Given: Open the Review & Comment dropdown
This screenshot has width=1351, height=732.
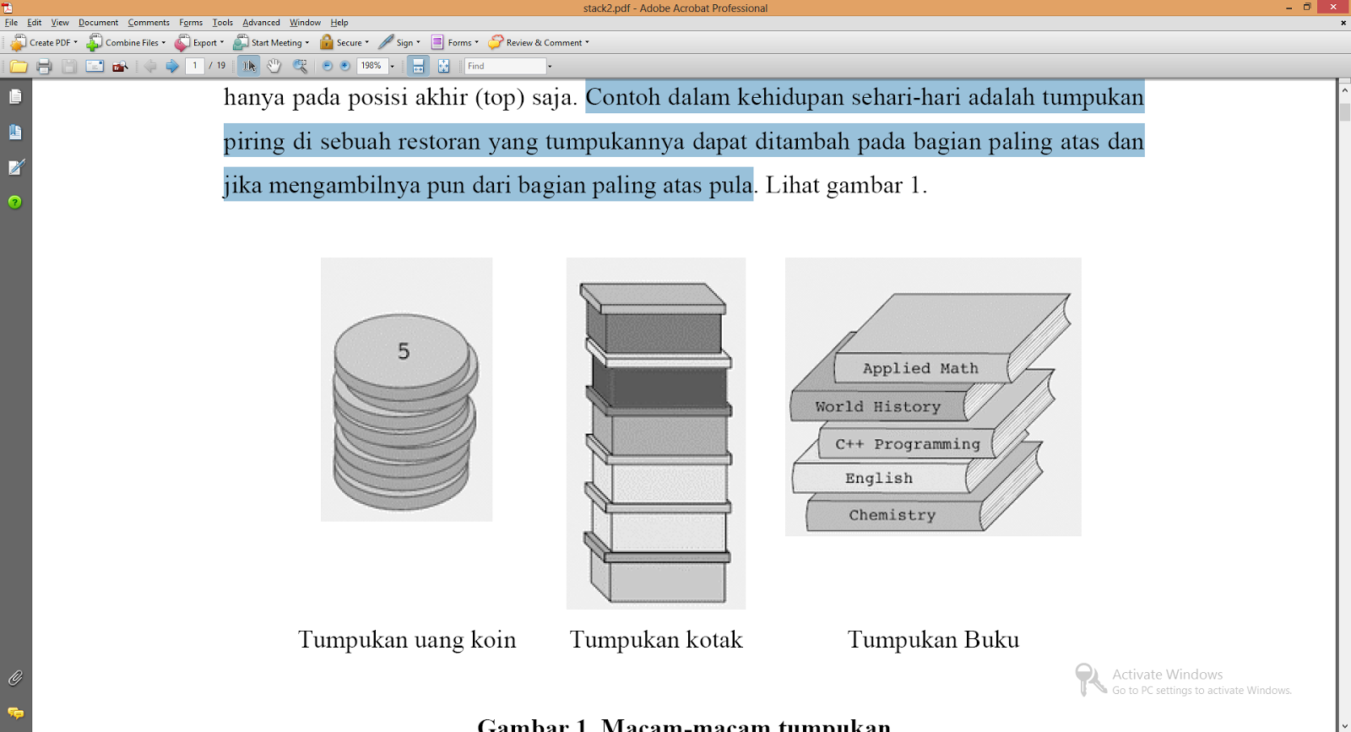Looking at the screenshot, I should click(539, 42).
